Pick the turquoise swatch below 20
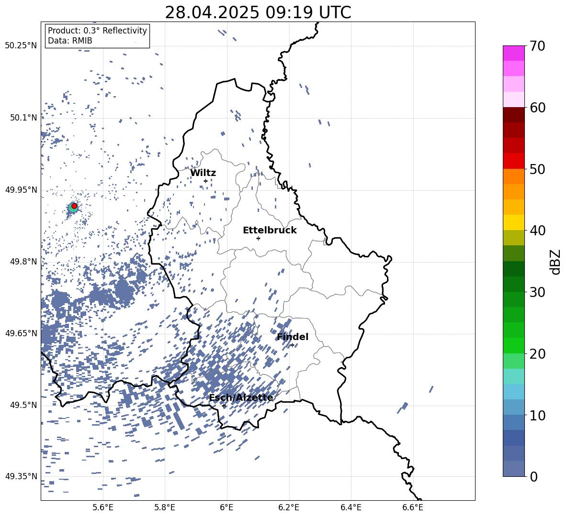 click(x=513, y=376)
